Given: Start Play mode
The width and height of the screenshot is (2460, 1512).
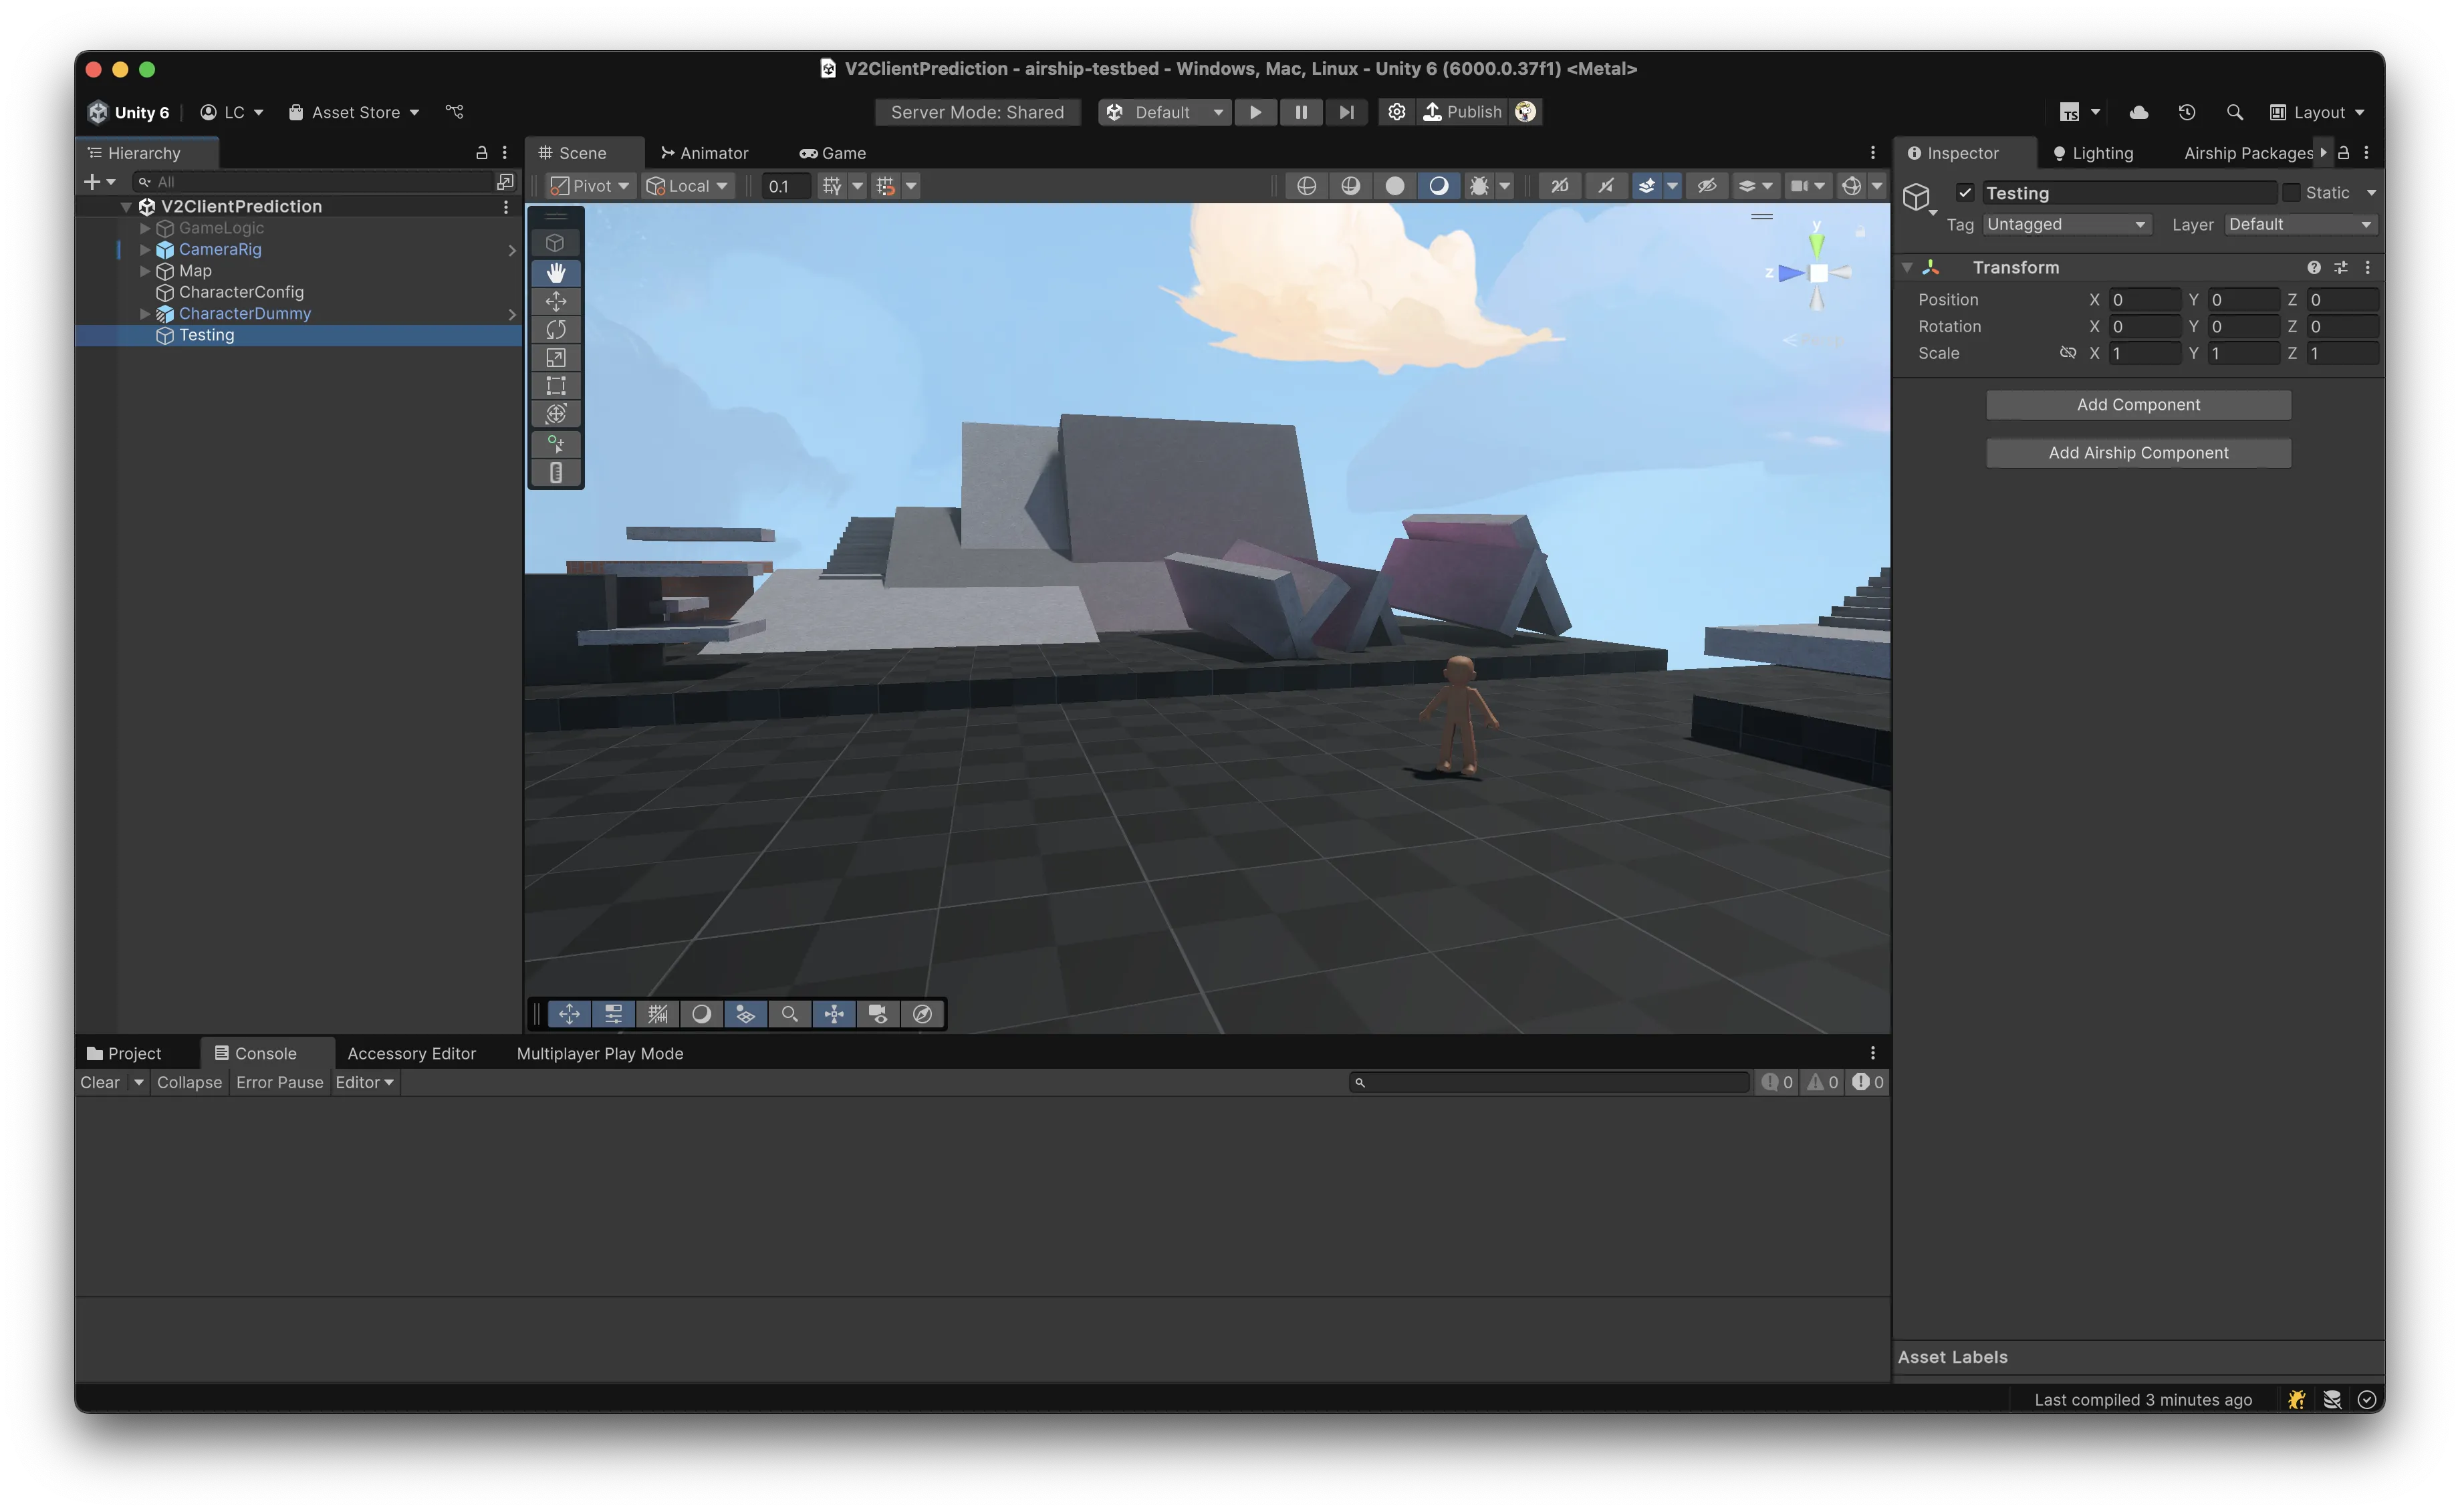Looking at the screenshot, I should pos(1255,112).
